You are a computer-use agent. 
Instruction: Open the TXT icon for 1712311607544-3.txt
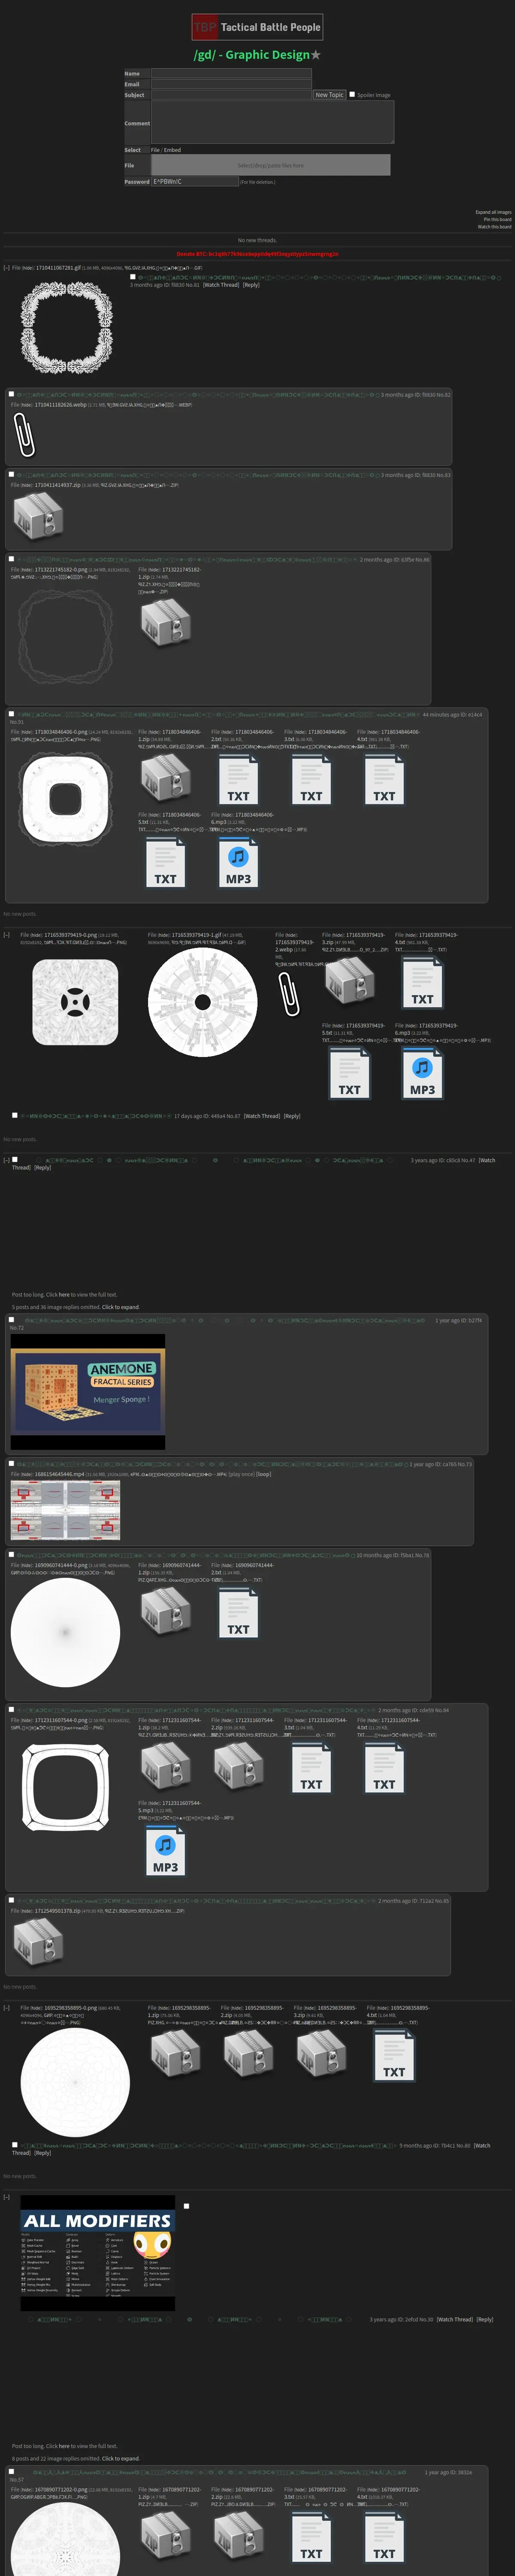tap(311, 1768)
